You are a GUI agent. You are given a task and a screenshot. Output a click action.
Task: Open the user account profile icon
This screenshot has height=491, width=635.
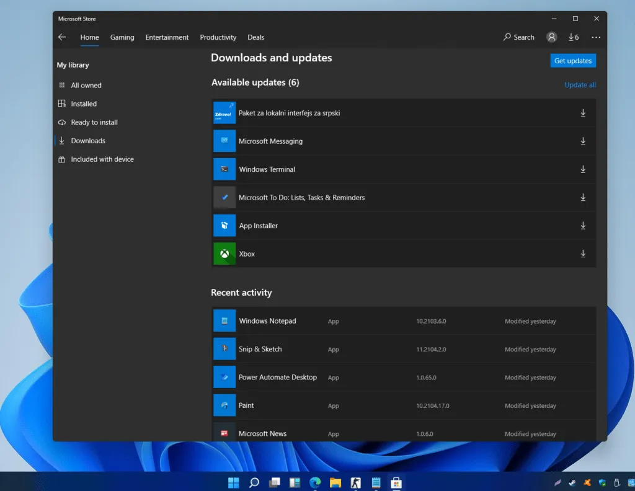(x=551, y=37)
